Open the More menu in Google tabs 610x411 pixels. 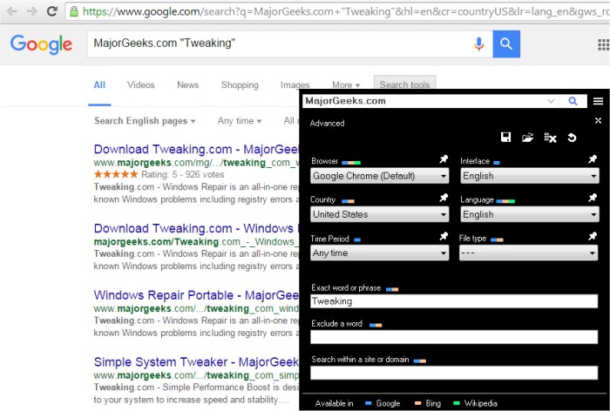(346, 84)
